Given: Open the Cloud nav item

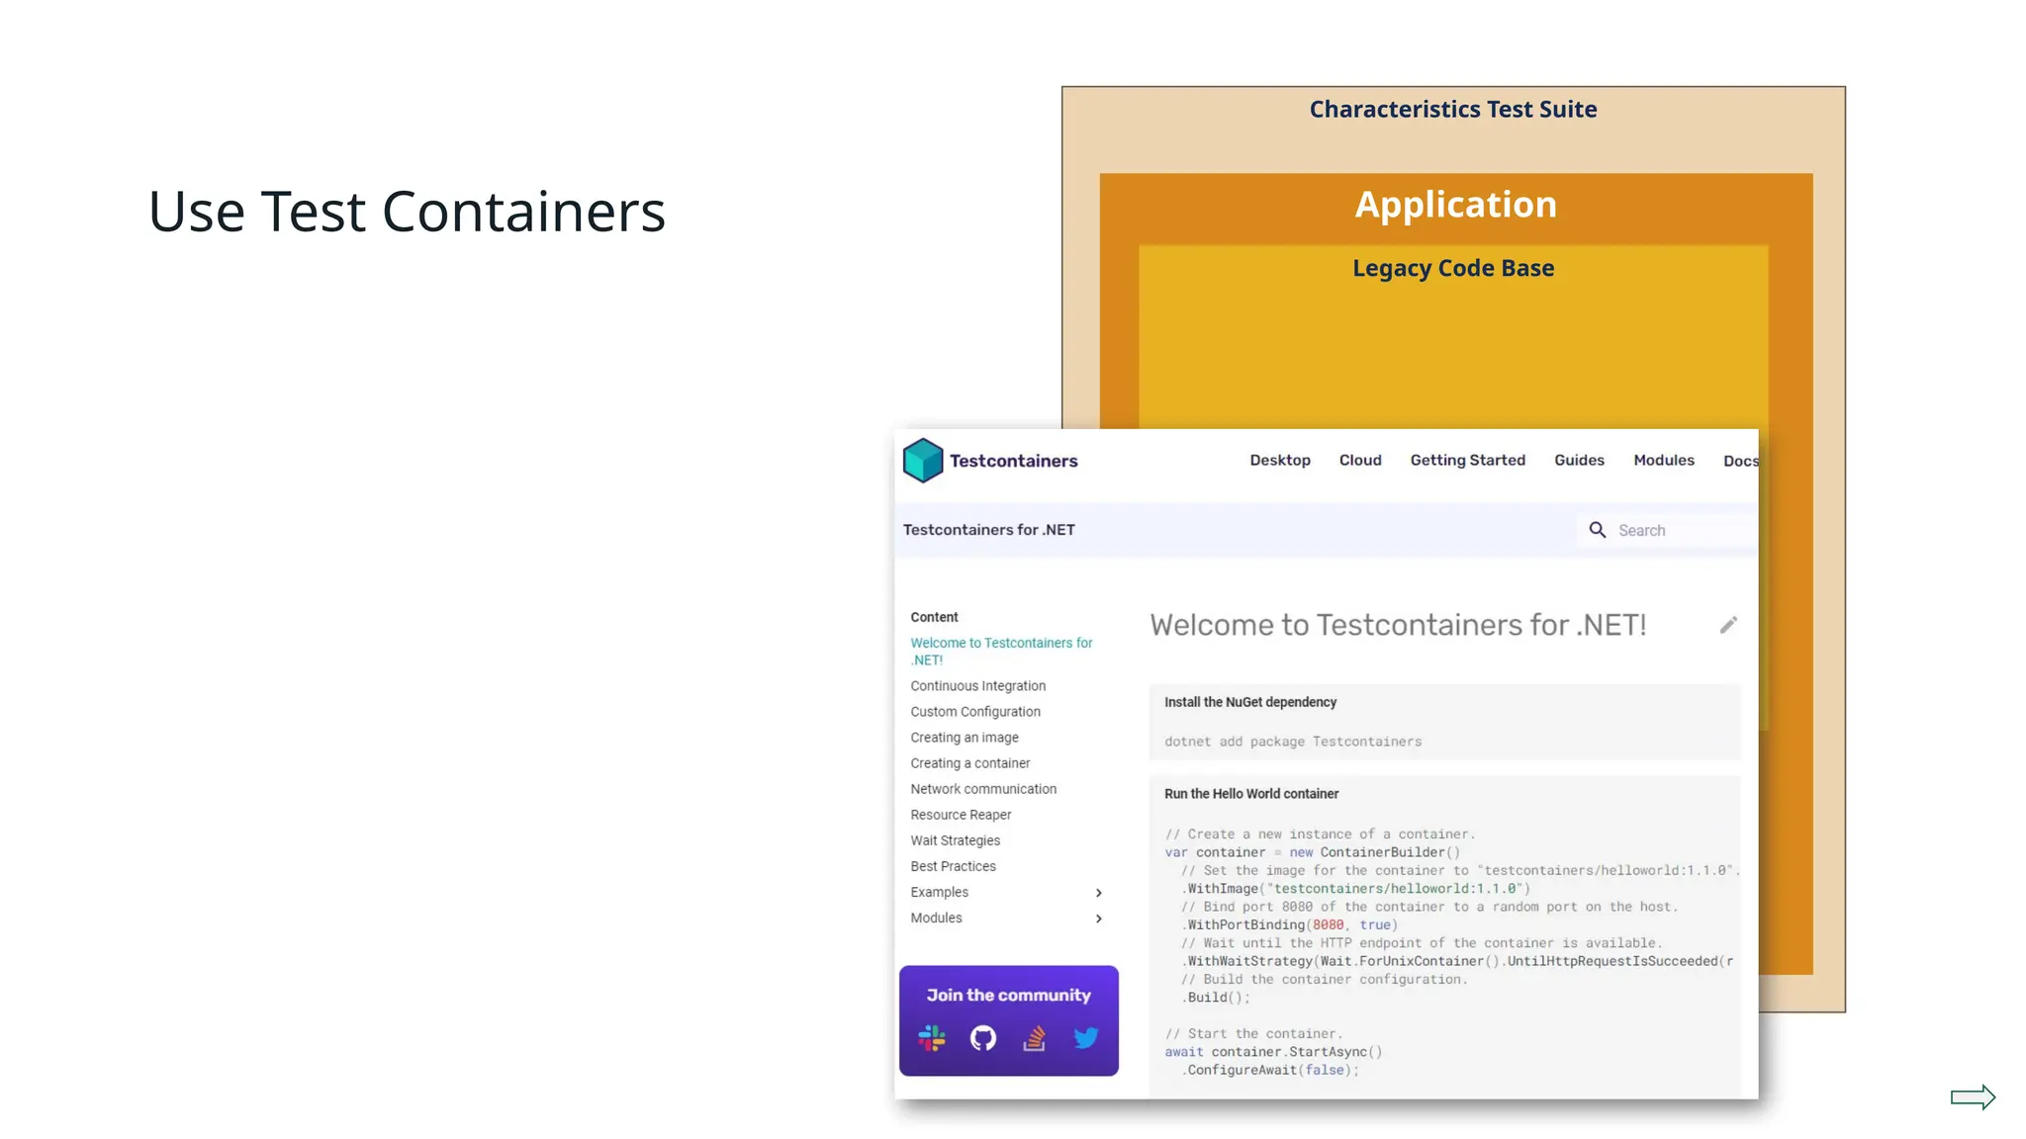Looking at the screenshot, I should 1360,461.
